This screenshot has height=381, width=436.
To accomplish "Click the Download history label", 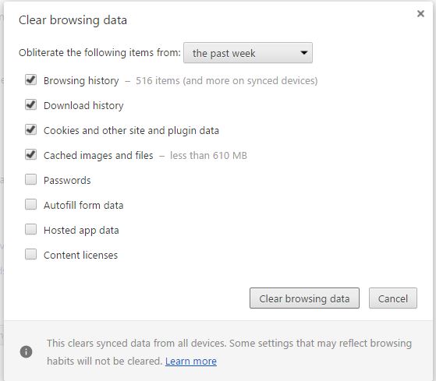I will click(x=83, y=105).
